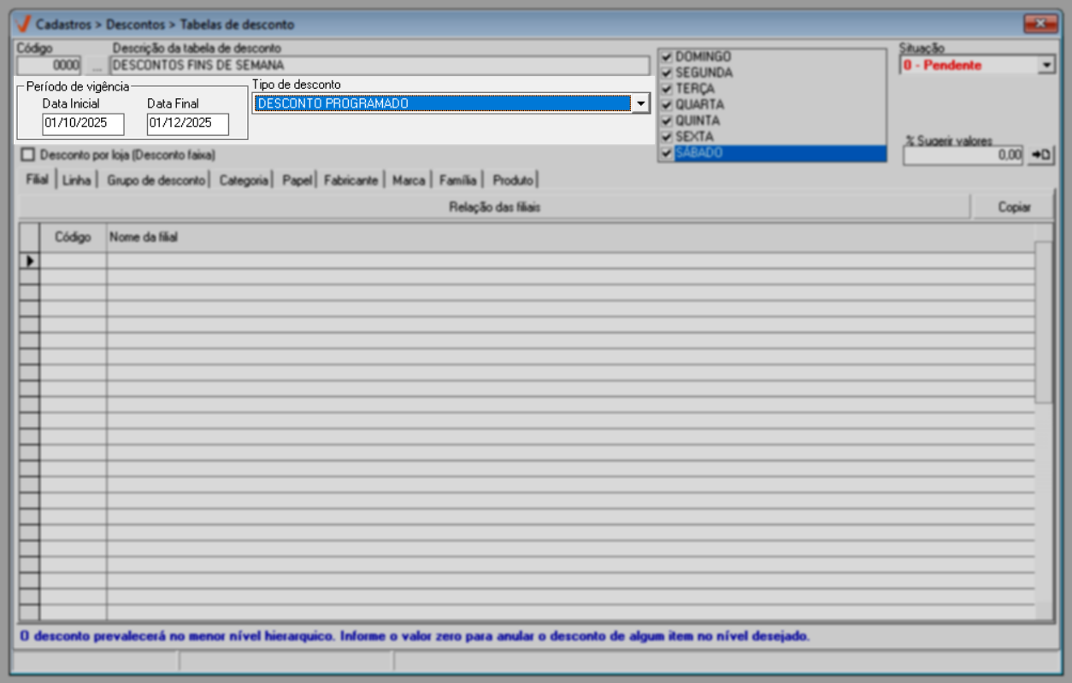Click the Copiar button
Viewport: 1072px width, 683px height.
pos(1015,207)
